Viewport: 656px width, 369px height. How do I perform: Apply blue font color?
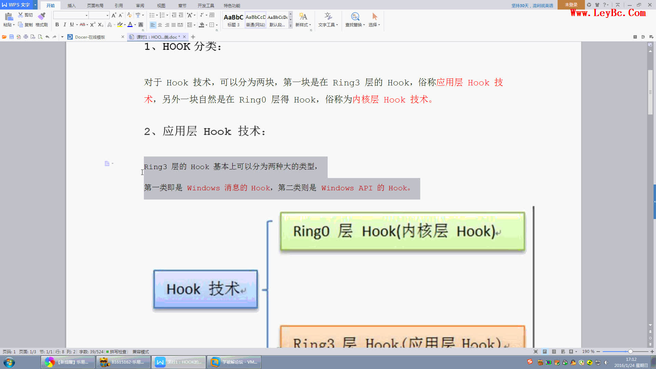pos(130,25)
